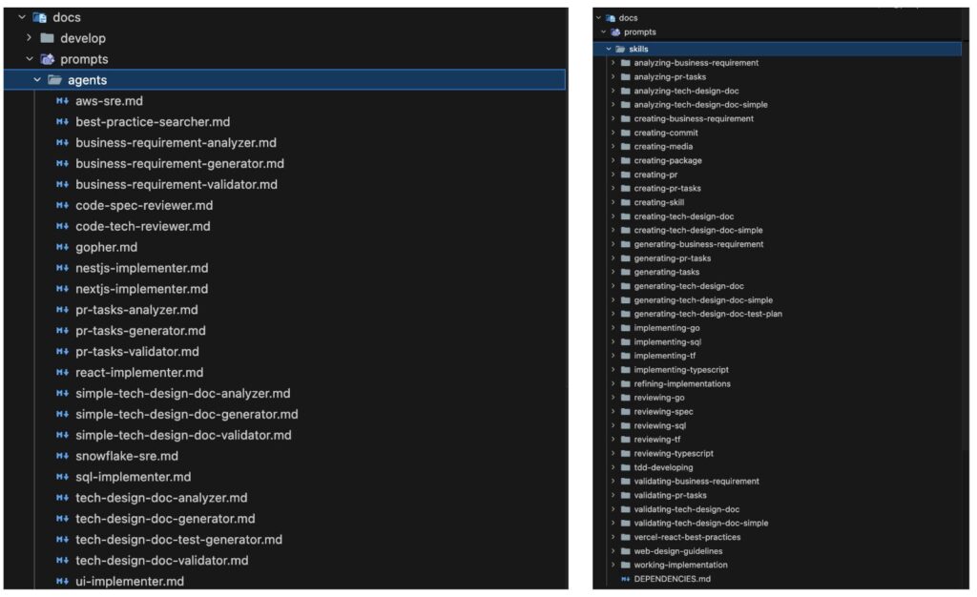The width and height of the screenshot is (977, 597).
Task: Select the vercel-react-best-practices folder
Action: [687, 537]
